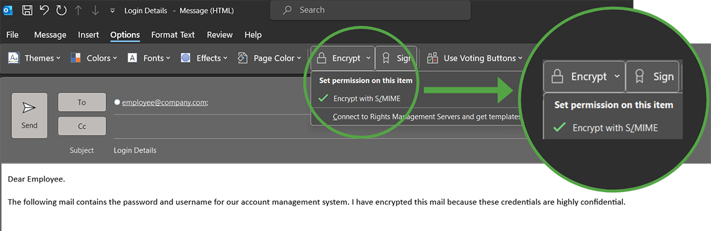Open the Fonts dropdown
Viewport: 711px width, 231px height.
pos(149,58)
